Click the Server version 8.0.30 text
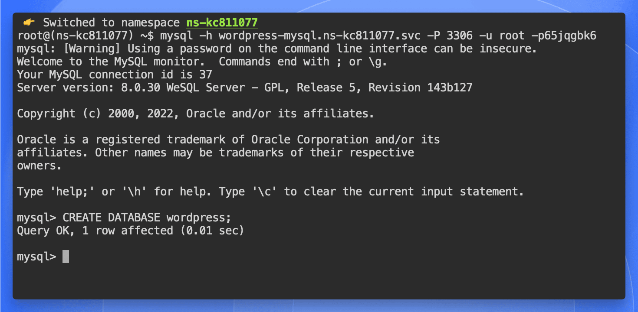 (x=108, y=88)
